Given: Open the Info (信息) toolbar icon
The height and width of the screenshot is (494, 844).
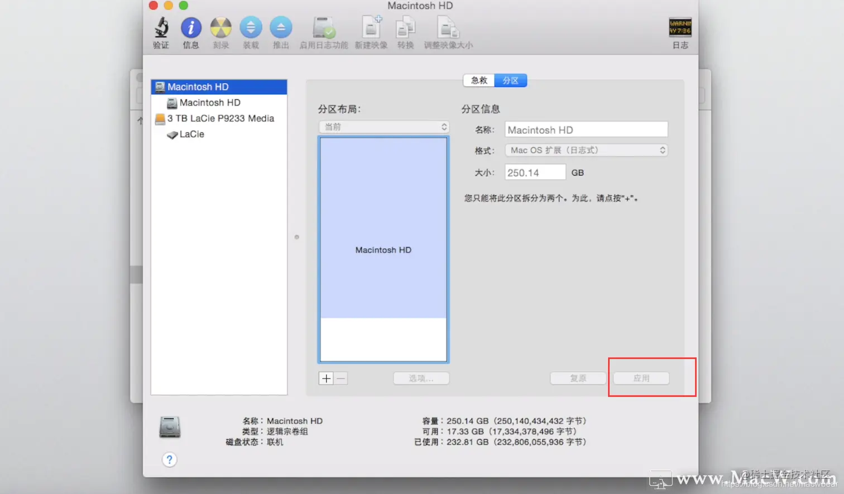Looking at the screenshot, I should 191,27.
